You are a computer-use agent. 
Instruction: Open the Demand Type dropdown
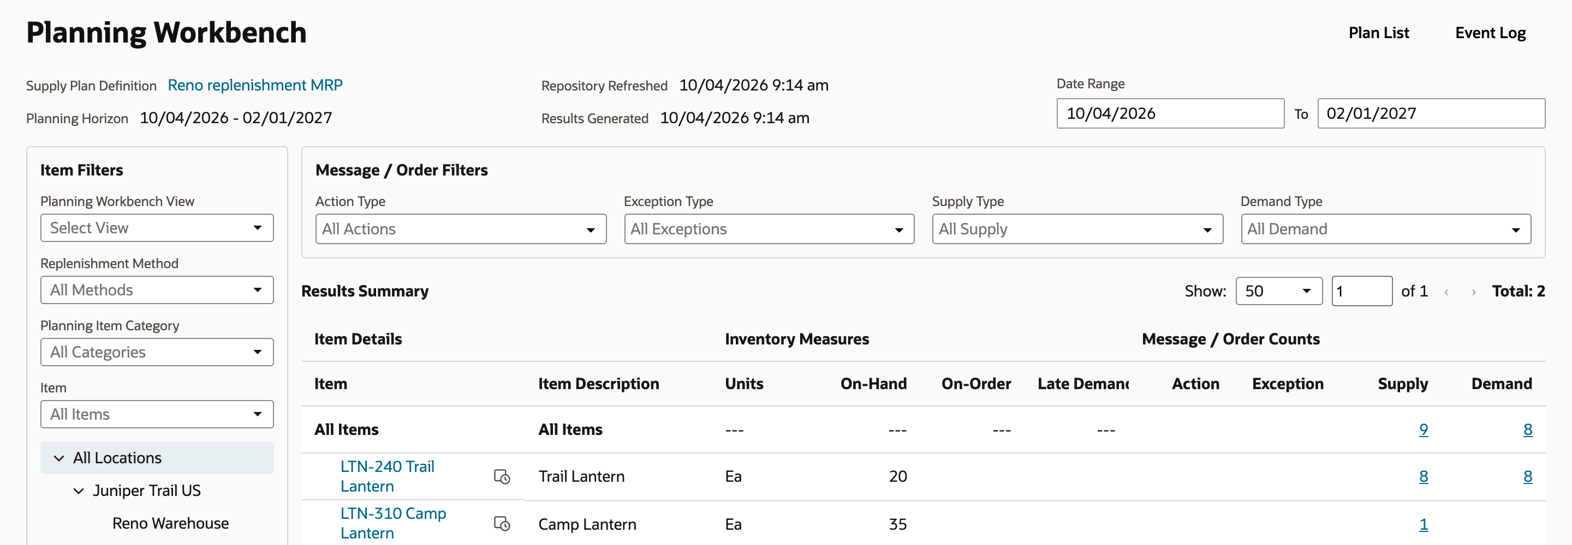point(1386,229)
